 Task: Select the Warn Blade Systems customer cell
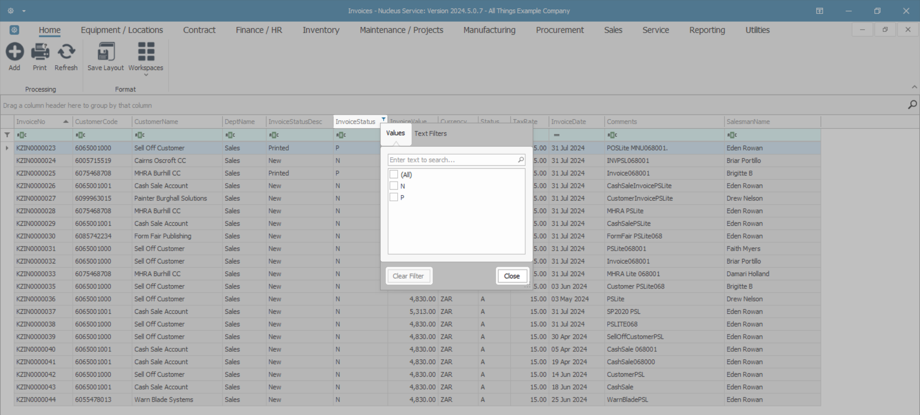point(177,400)
